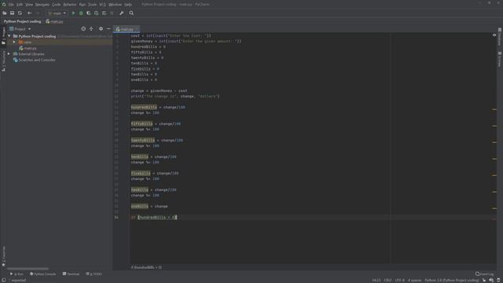Open the Project view selector dropdown
Screen dimensions: 503x283
tap(20, 29)
